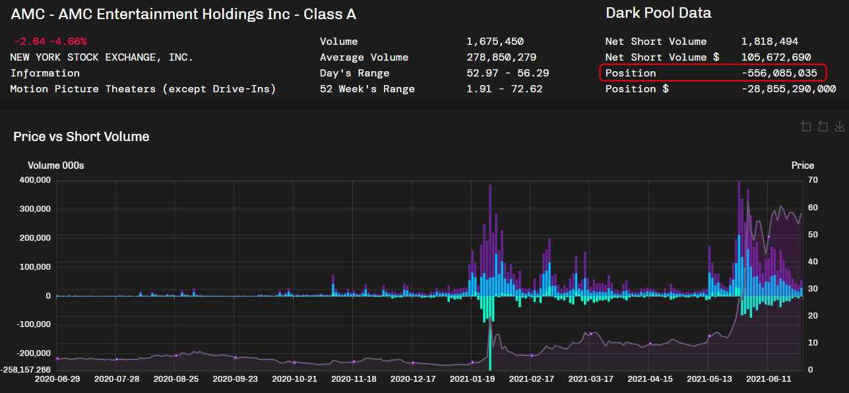
Task: Click the 'Average Volume' label
Action: 364,57
